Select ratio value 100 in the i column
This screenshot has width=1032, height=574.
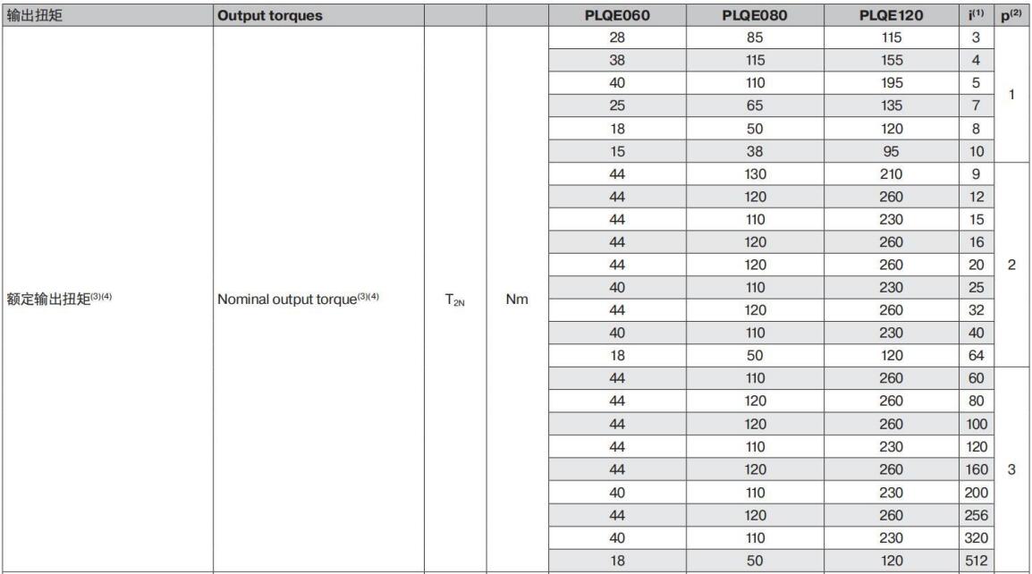[x=976, y=422]
